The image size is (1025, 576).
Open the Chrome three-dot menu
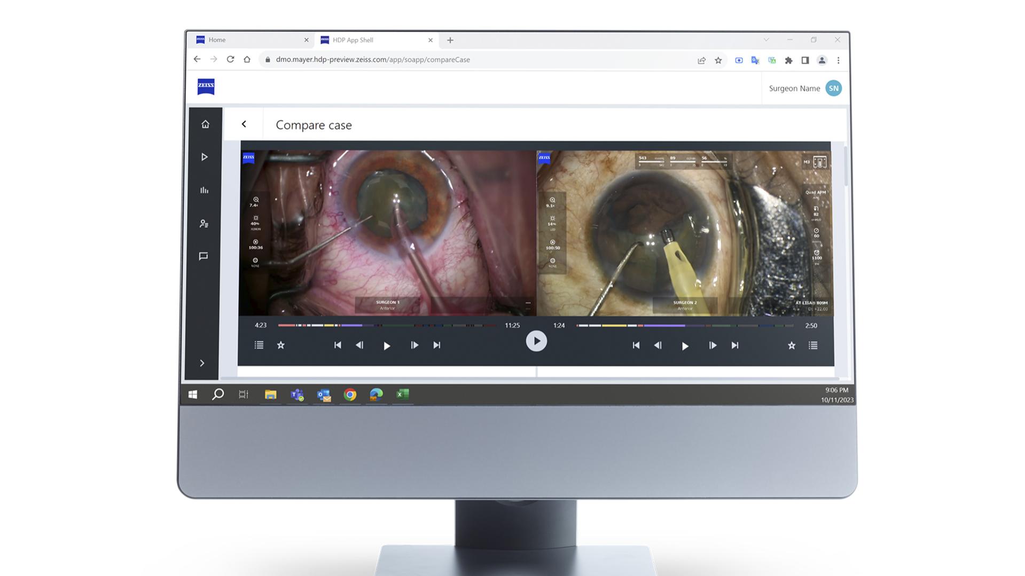point(838,60)
